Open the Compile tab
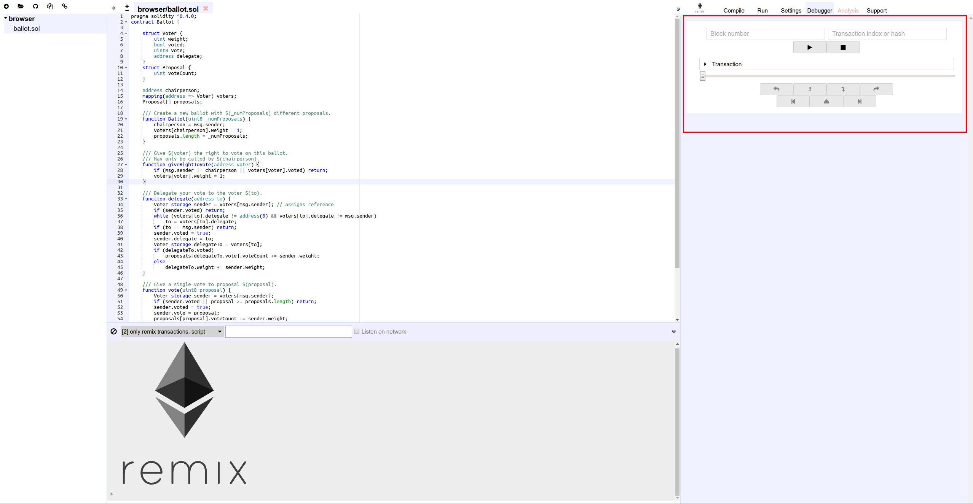This screenshot has width=973, height=504. [x=734, y=11]
